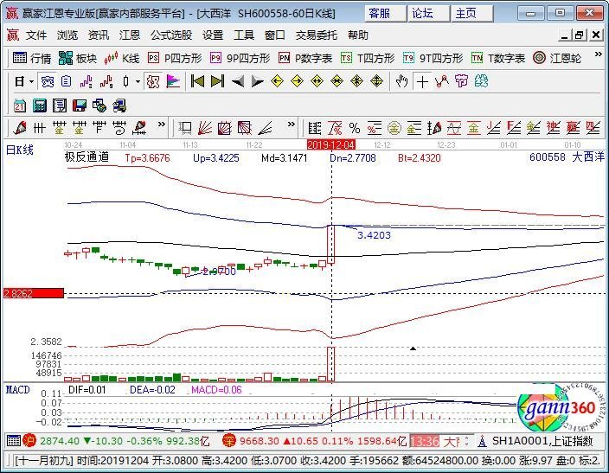Expand the second drawing toolbar chevron

pos(291,125)
